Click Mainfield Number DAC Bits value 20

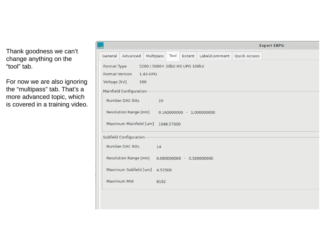(161, 101)
